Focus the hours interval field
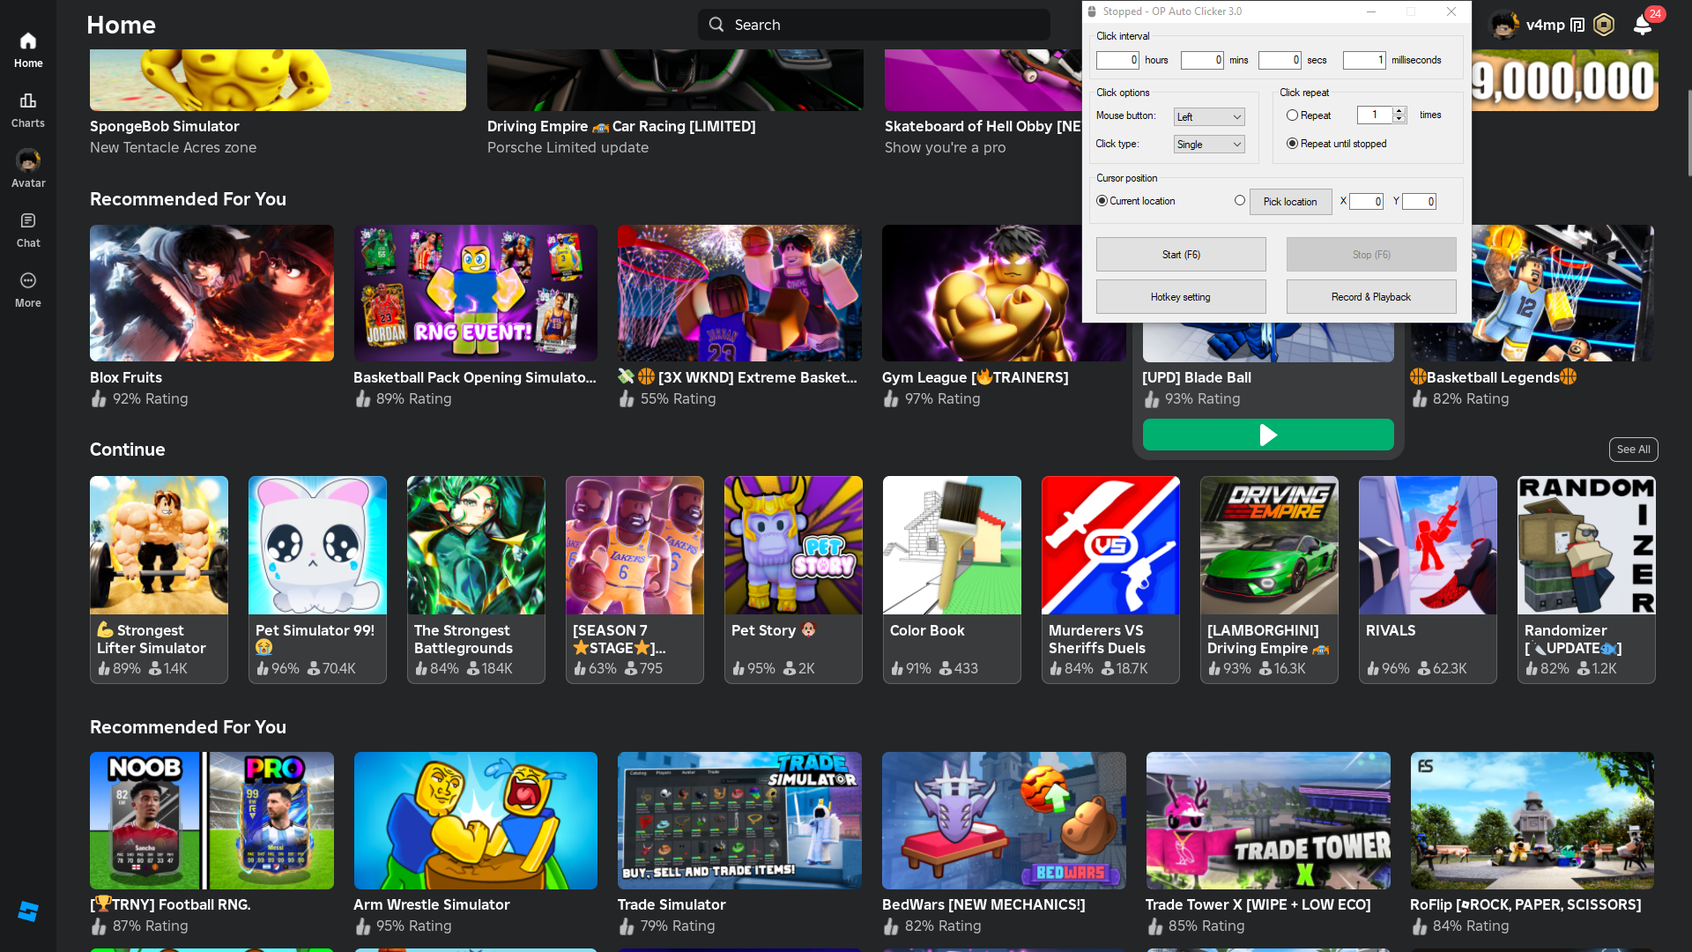This screenshot has height=952, width=1692. [x=1118, y=60]
